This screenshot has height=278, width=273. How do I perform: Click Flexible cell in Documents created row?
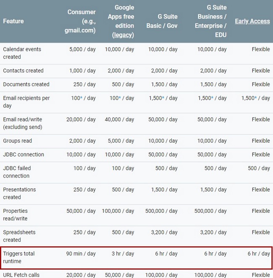(x=261, y=84)
